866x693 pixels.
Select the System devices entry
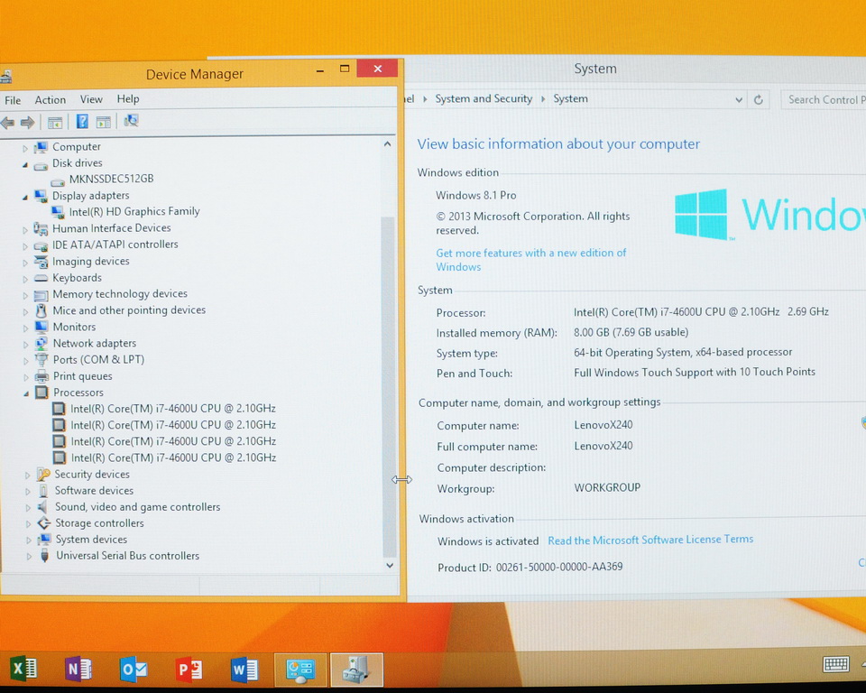(91, 540)
